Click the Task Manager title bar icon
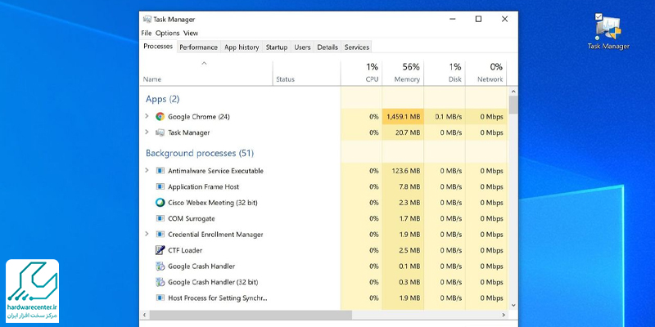Screen dimensions: 655x327 coord(147,19)
